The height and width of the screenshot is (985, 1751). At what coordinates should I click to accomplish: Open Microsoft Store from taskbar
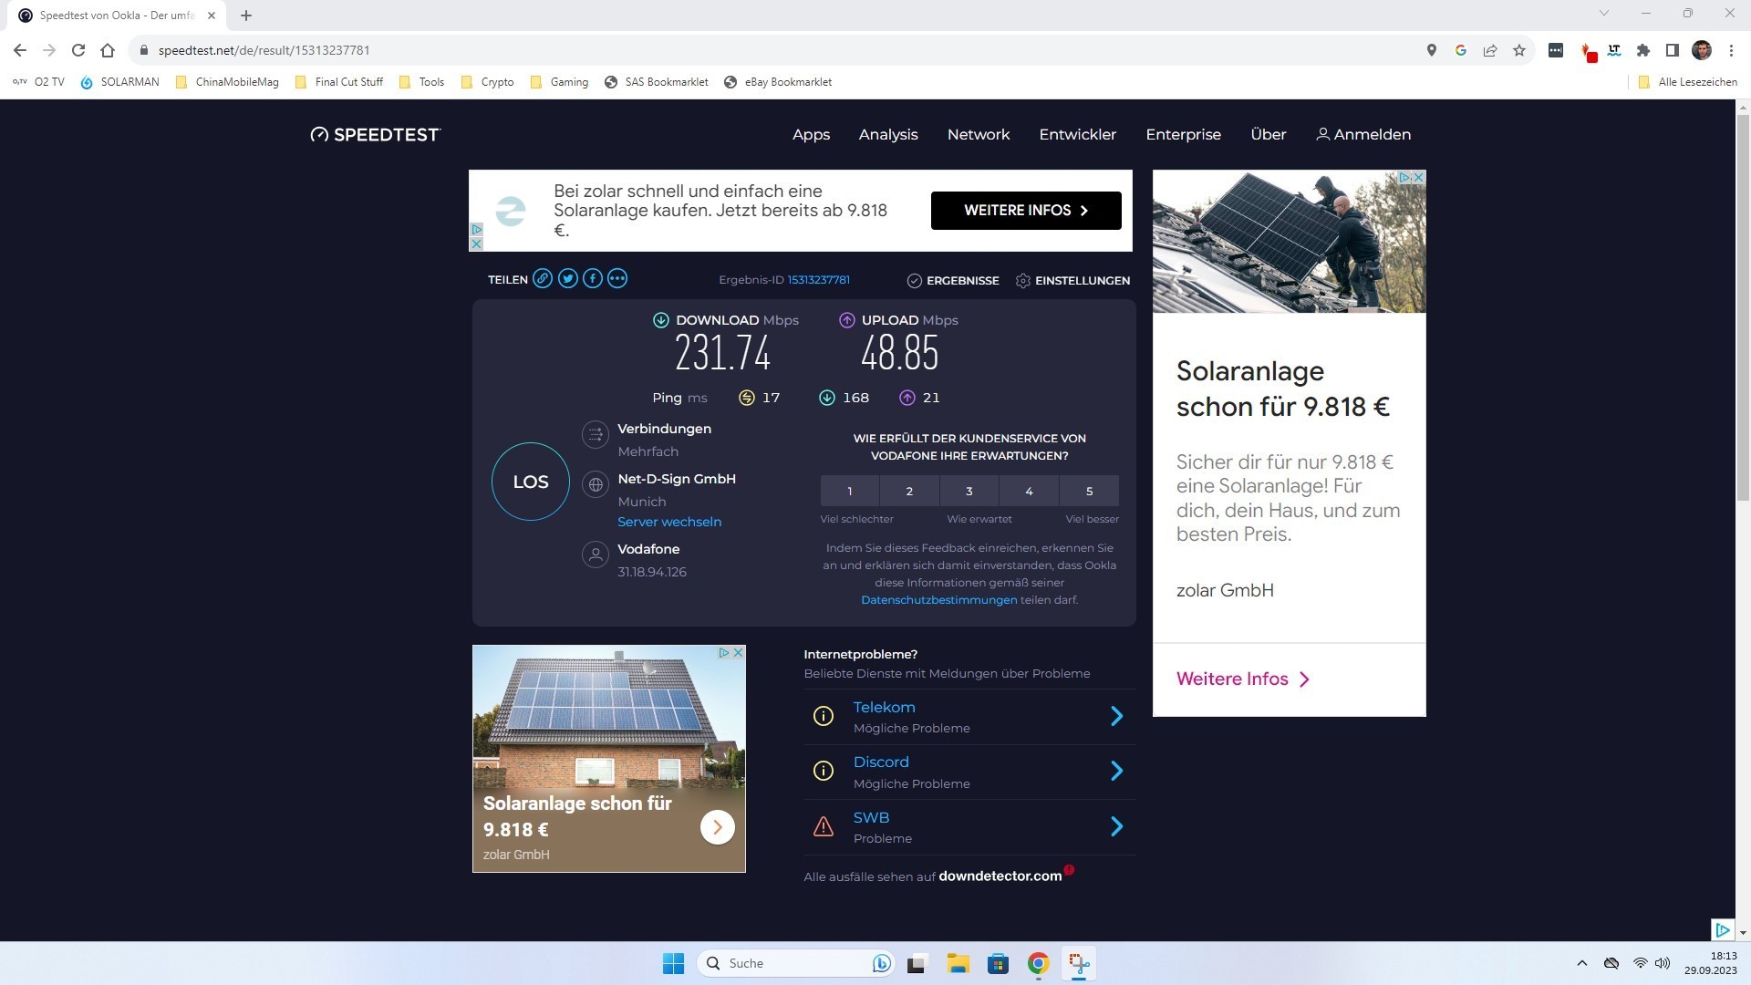pos(998,963)
